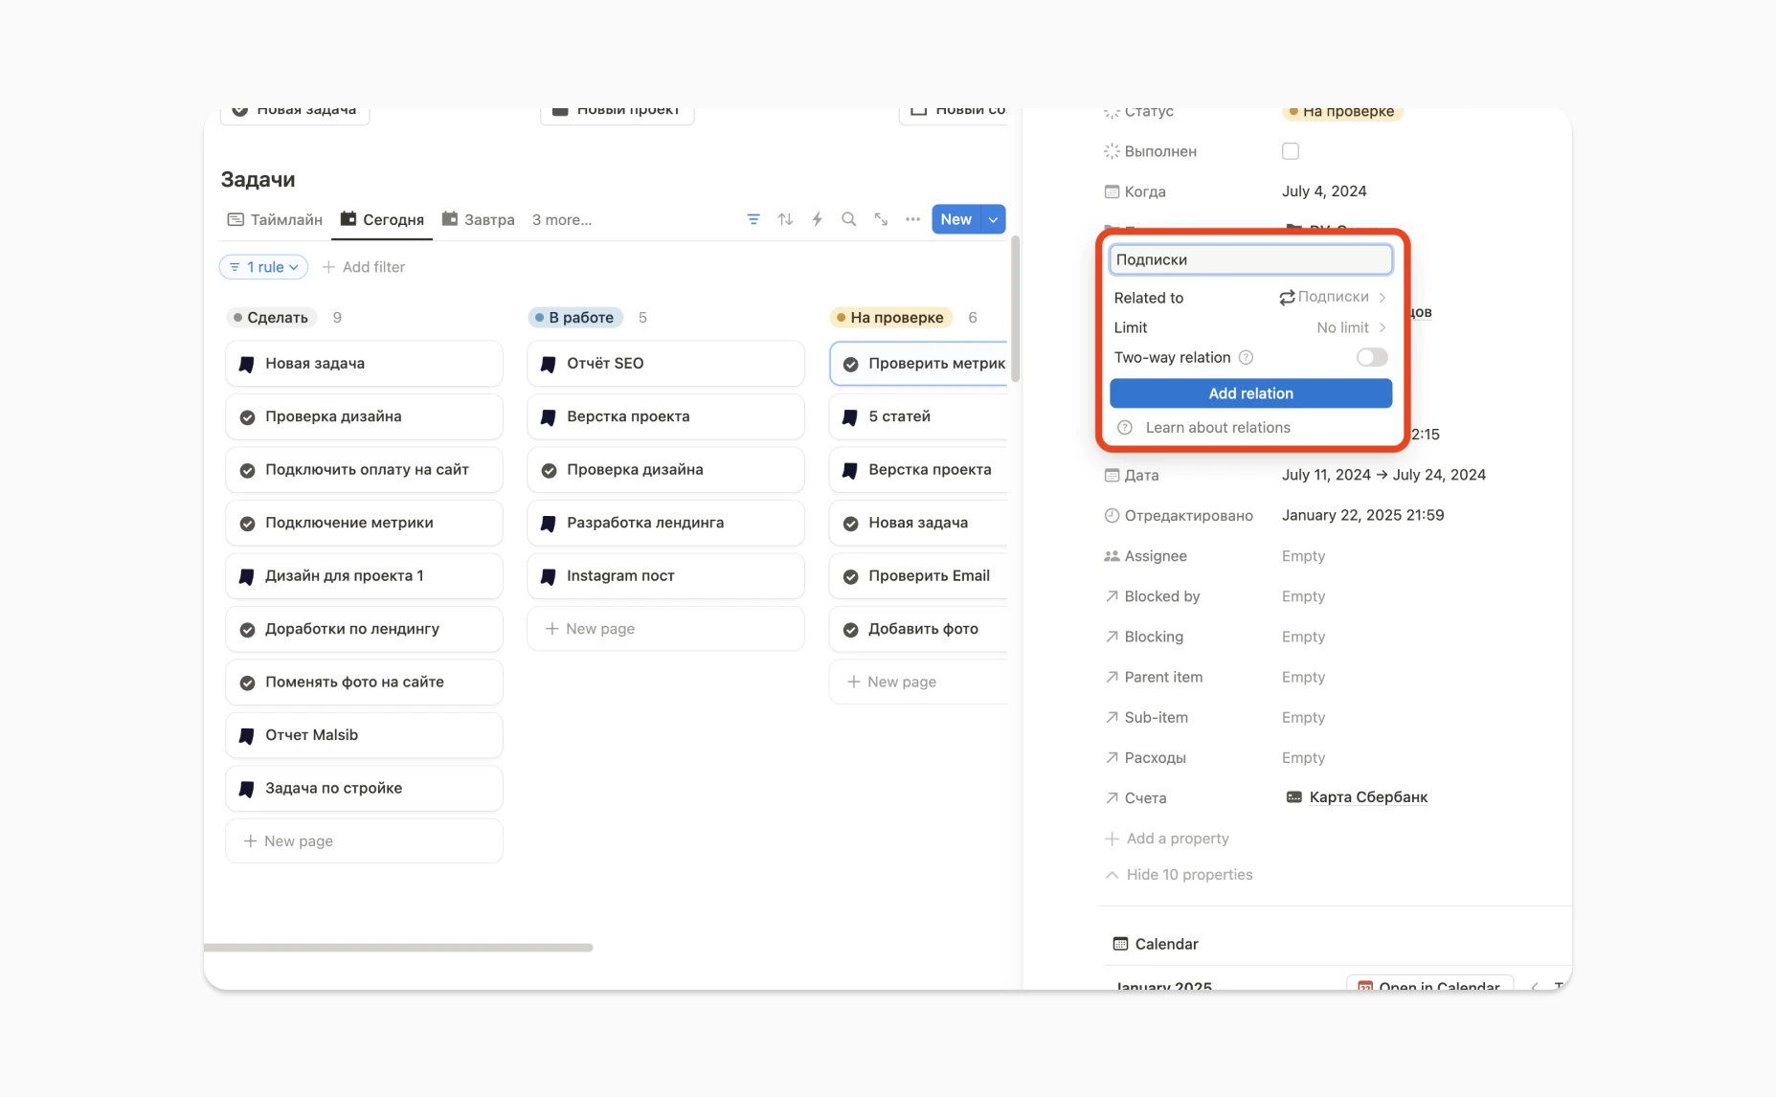
Task: Open automations lightning bolt icon
Action: 817,219
